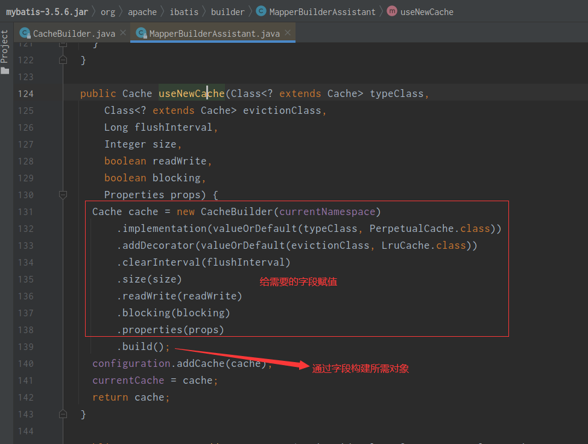Collapse the code block using fold arrow at line 122
This screenshot has width=588, height=444.
[63, 60]
